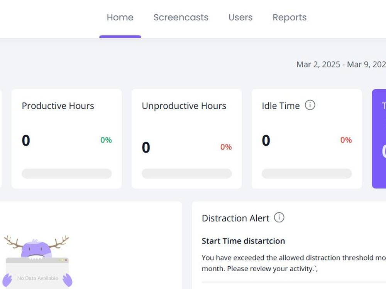Click the Unproductive Hours progress bar

[186, 173]
